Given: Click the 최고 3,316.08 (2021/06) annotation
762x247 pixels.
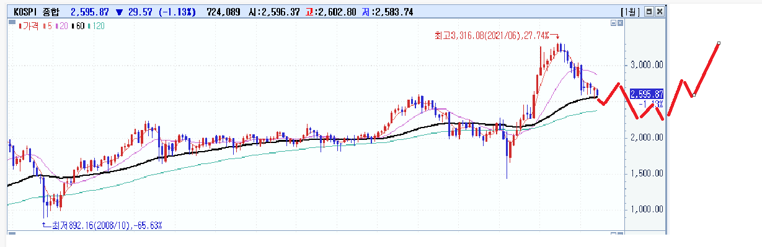Looking at the screenshot, I should [492, 36].
